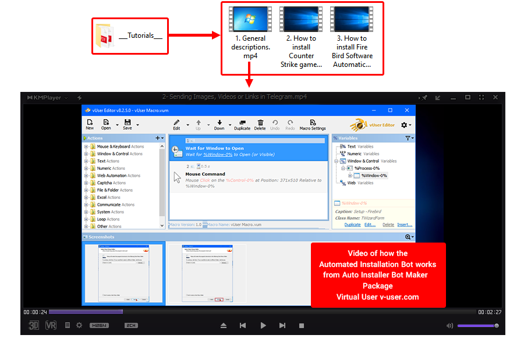The width and height of the screenshot is (524, 349).
Task: Click the %Window-0% link in step 1
Action: click(x=218, y=155)
